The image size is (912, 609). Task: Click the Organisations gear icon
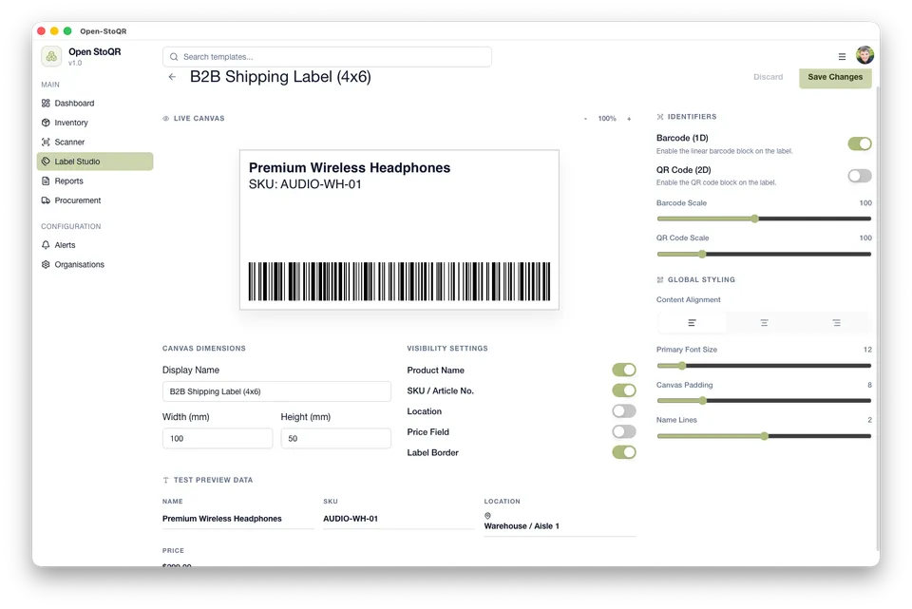click(46, 264)
